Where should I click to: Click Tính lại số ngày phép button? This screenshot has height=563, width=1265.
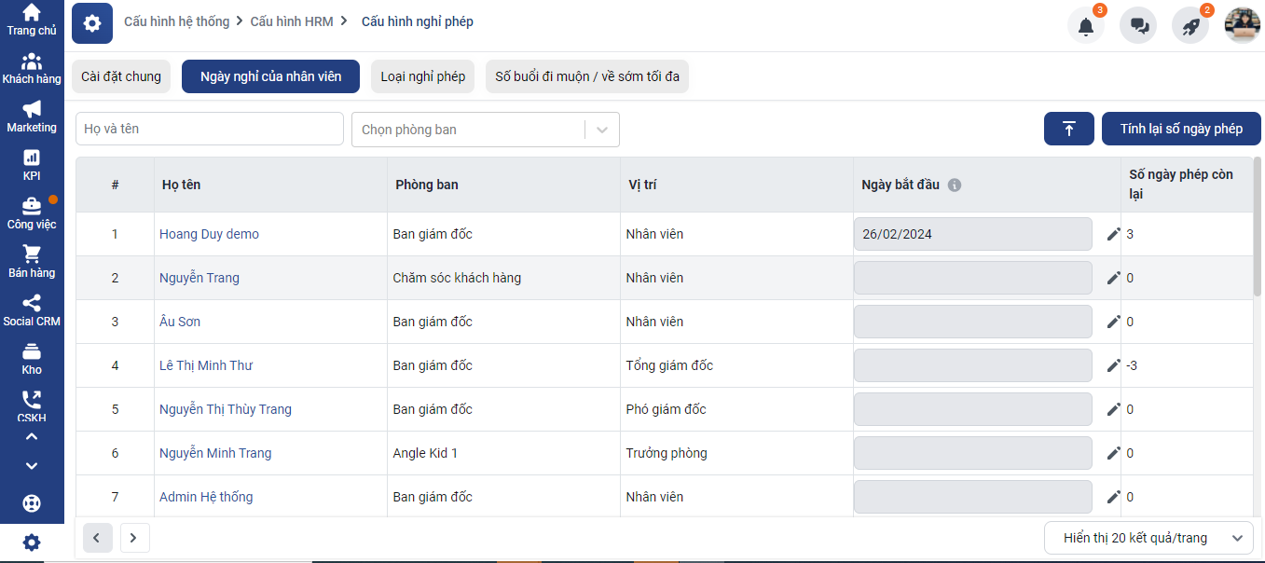[x=1181, y=129]
